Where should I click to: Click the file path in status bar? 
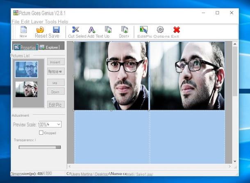coord(110,174)
